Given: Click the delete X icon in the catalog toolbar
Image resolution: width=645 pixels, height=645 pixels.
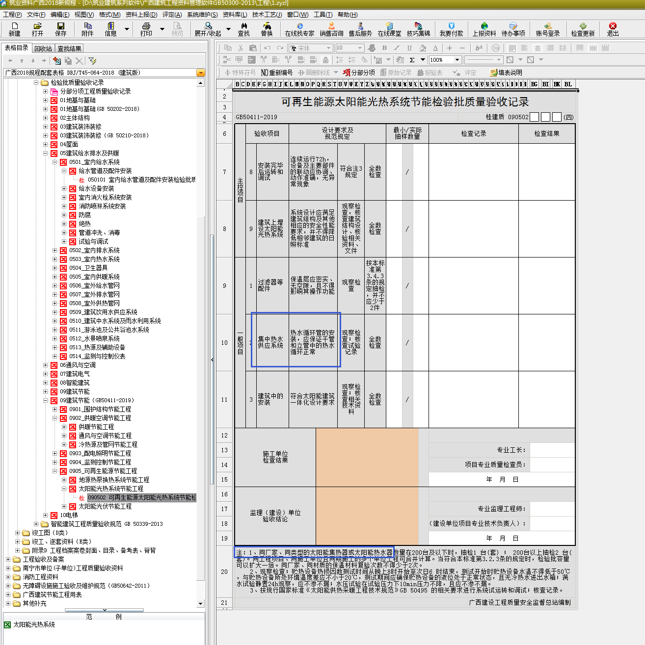Looking at the screenshot, I should tap(80, 61).
